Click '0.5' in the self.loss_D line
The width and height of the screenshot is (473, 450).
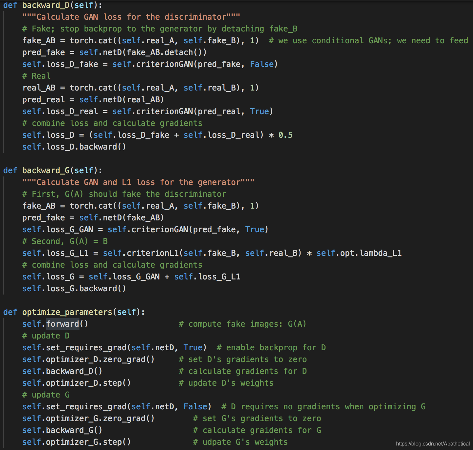[x=285, y=135]
